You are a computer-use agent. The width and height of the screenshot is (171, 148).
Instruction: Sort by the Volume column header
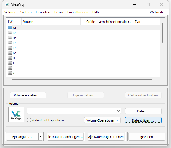point(51,22)
